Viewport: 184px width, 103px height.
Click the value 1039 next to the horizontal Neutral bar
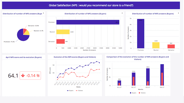pos(72,32)
